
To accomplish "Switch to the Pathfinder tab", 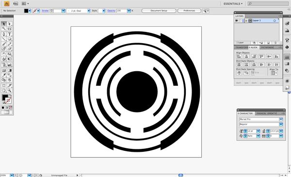I will click(267, 48).
